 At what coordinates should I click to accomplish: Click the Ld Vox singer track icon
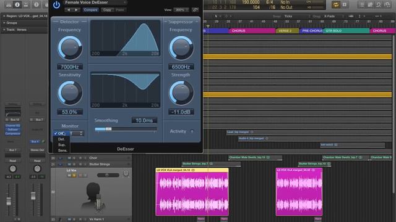(x=94, y=197)
